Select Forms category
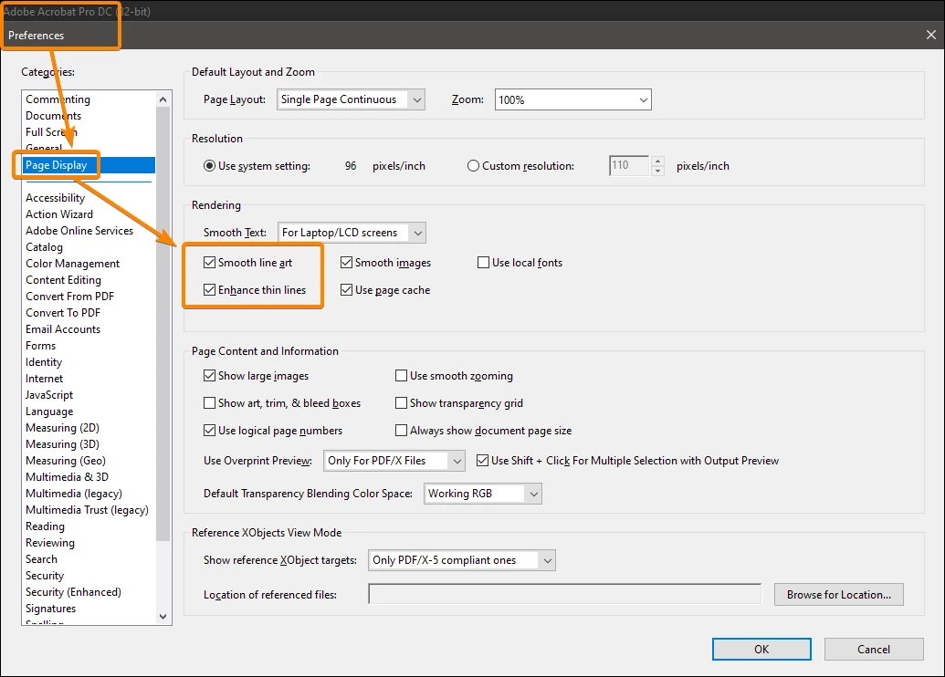Screen dimensions: 945x677 40,346
